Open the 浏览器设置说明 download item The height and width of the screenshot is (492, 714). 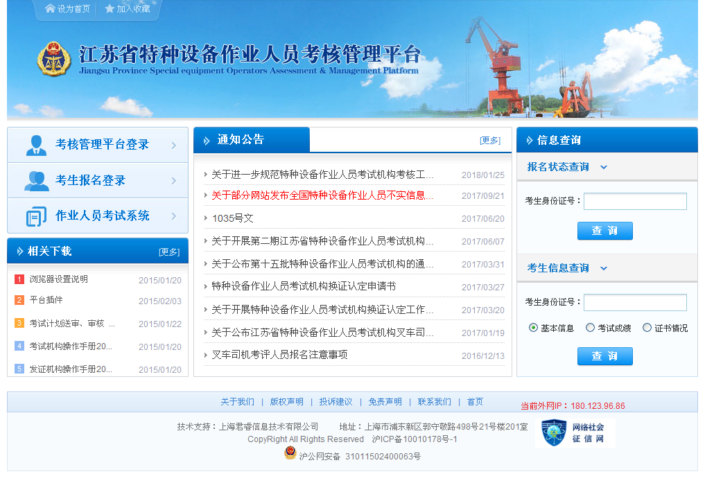58,279
